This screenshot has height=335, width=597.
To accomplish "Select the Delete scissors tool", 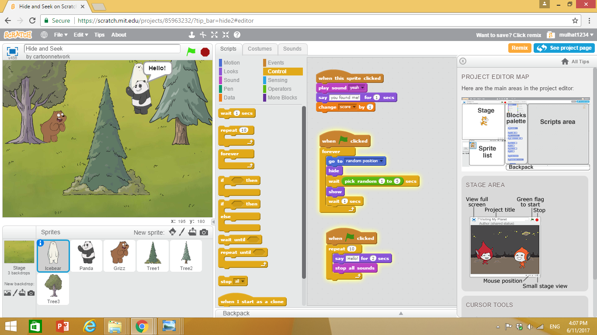I will [x=203, y=35].
